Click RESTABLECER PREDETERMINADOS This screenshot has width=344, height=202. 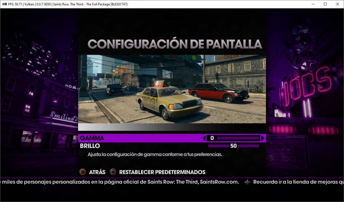click(162, 172)
